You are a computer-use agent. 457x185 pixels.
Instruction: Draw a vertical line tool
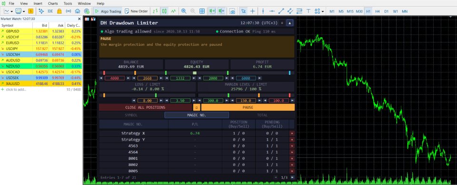pos(263,11)
